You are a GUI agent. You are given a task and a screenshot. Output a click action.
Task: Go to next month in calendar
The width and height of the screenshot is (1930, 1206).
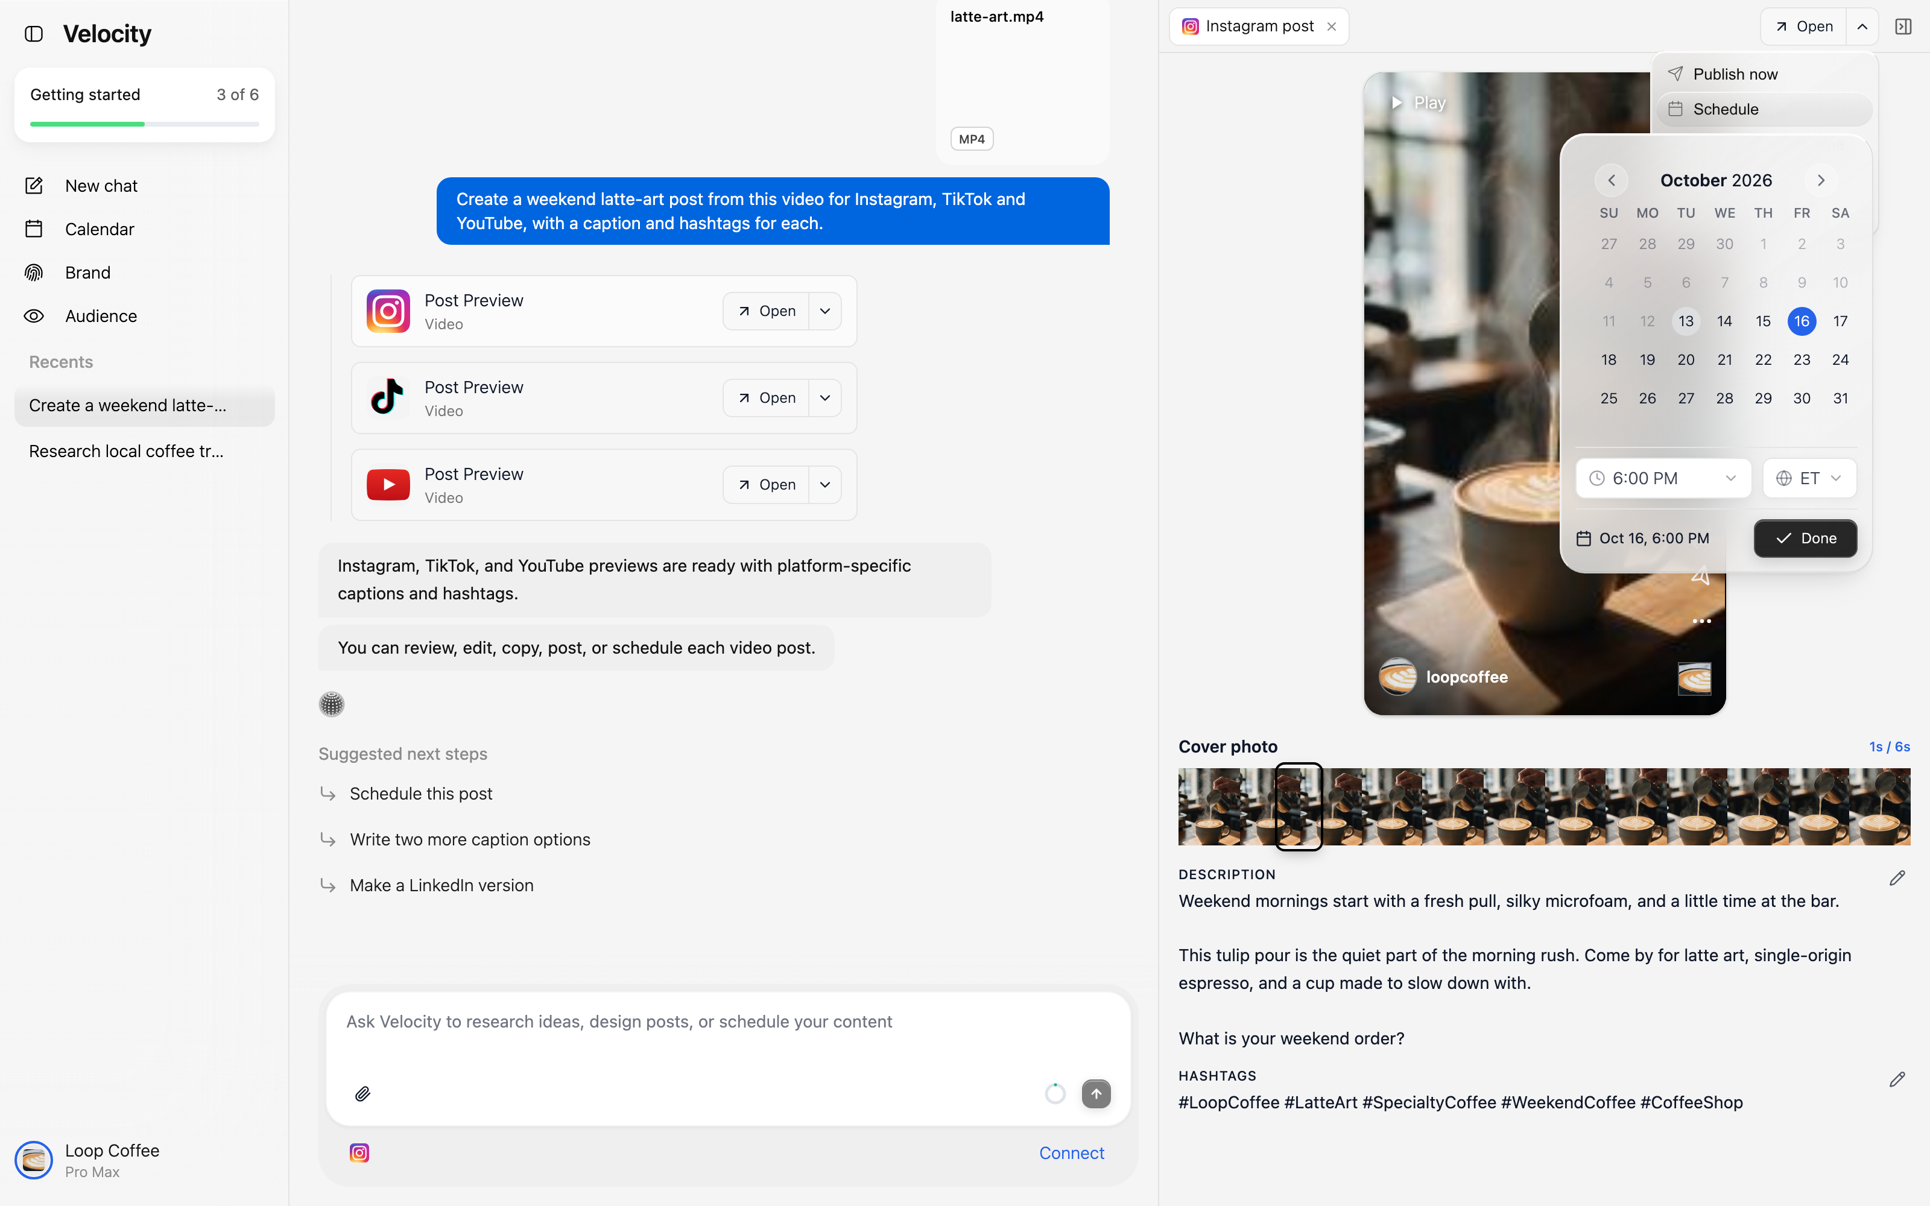click(x=1821, y=180)
